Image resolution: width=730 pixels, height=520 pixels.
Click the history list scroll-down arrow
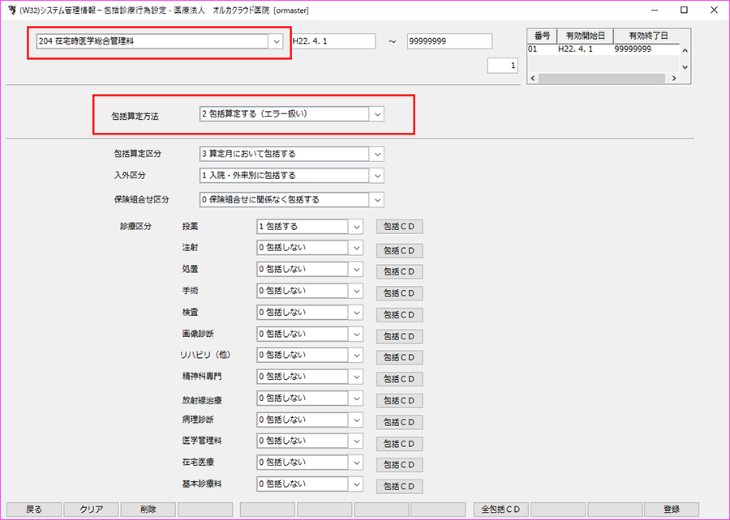pyautogui.click(x=685, y=67)
